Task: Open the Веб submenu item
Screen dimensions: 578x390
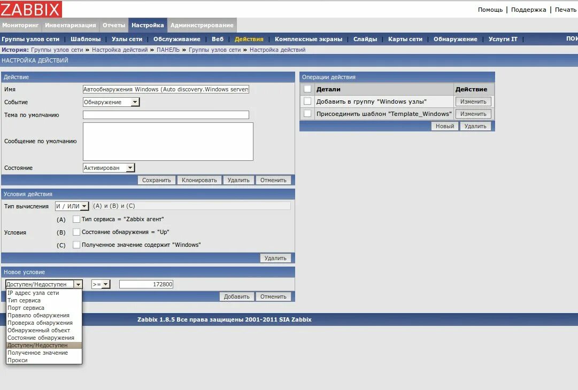Action: (x=218, y=39)
